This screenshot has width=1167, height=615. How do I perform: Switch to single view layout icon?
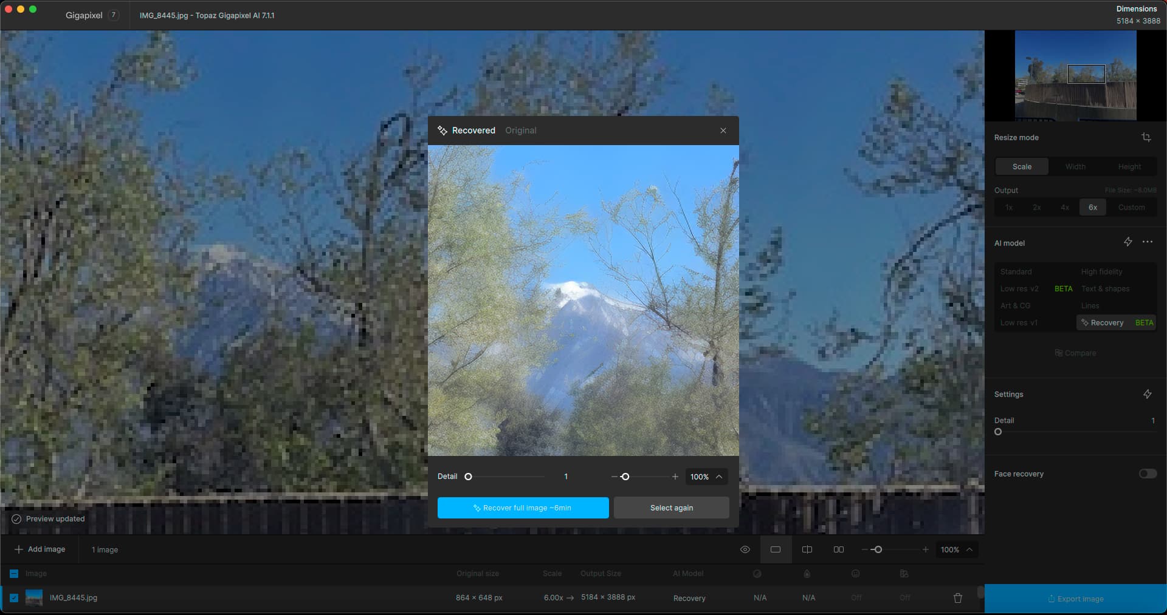point(776,549)
